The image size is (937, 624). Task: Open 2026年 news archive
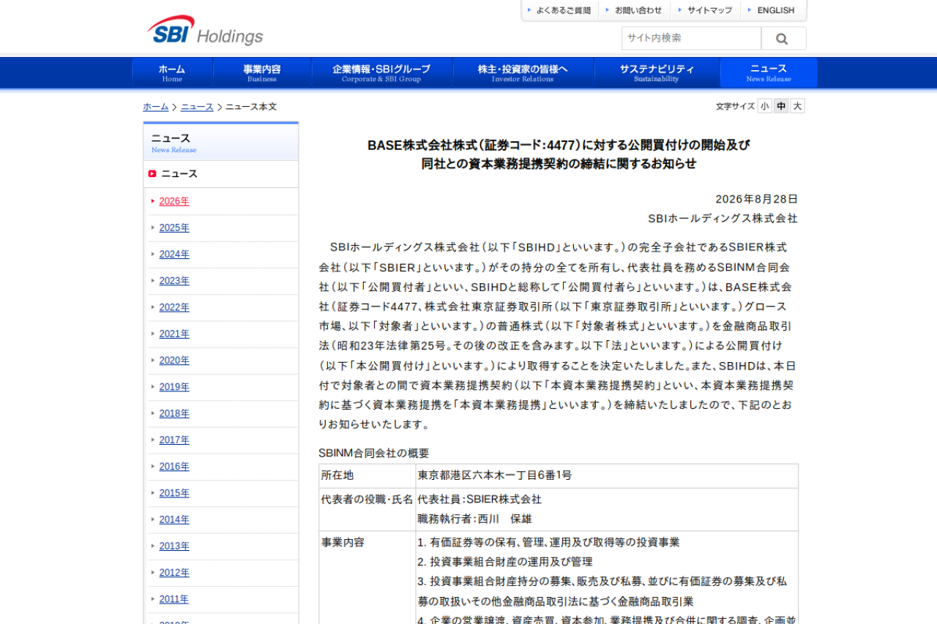coord(174,201)
